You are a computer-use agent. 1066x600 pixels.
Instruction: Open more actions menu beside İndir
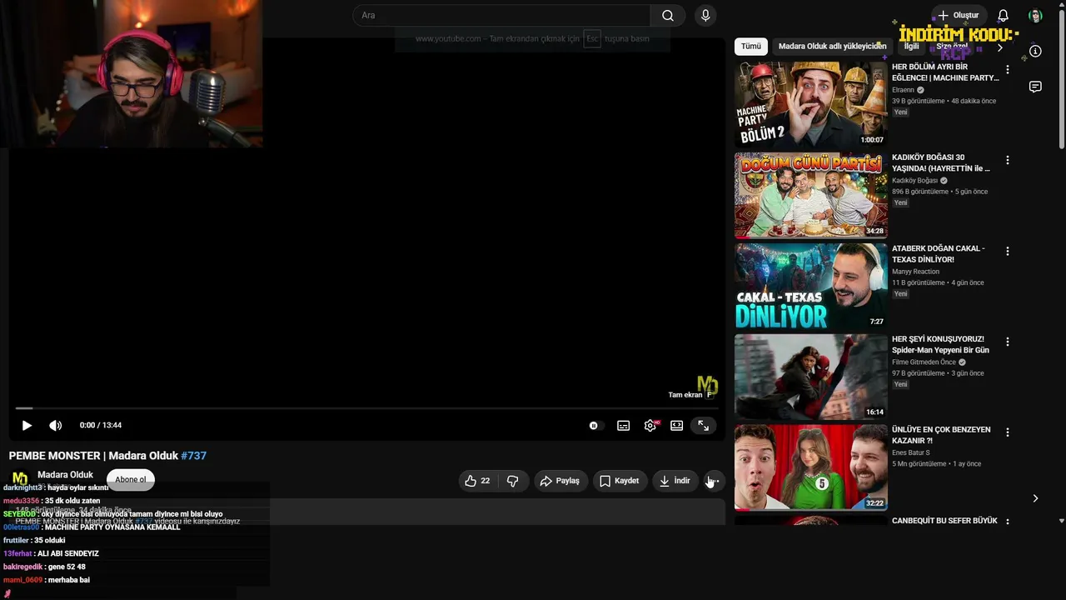tap(713, 481)
